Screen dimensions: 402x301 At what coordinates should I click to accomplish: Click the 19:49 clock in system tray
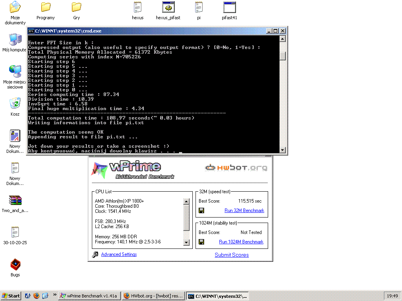(392, 296)
